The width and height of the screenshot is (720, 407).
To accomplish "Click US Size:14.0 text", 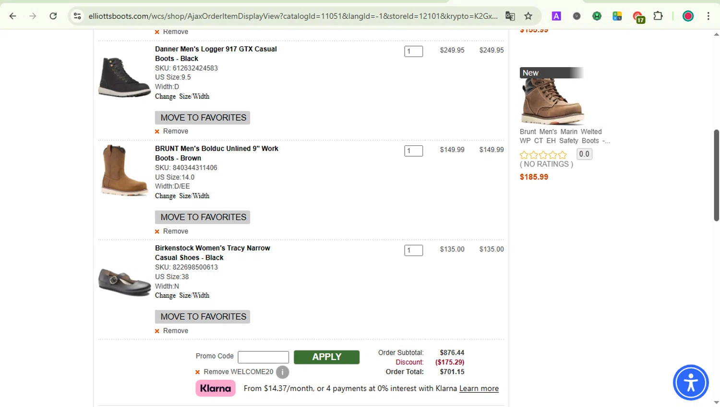I will click(x=175, y=177).
